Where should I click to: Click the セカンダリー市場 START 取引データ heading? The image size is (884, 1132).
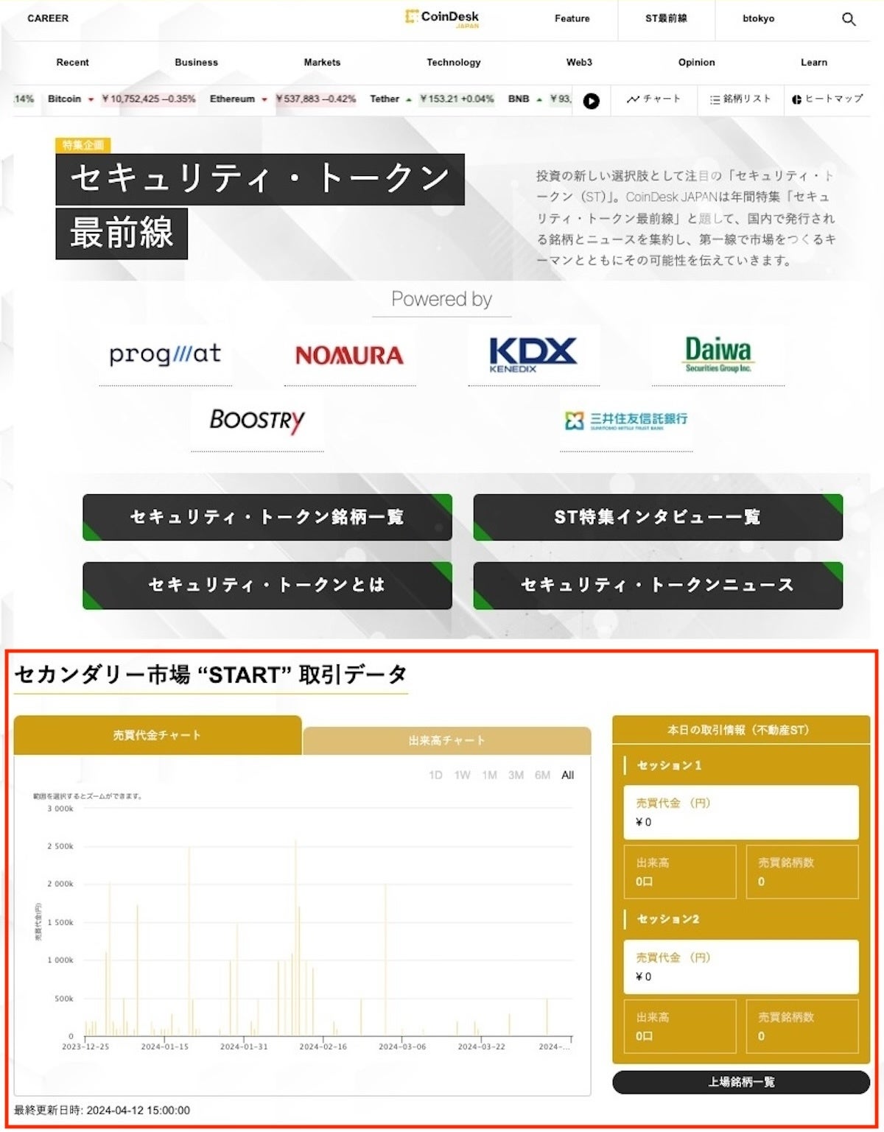point(211,675)
